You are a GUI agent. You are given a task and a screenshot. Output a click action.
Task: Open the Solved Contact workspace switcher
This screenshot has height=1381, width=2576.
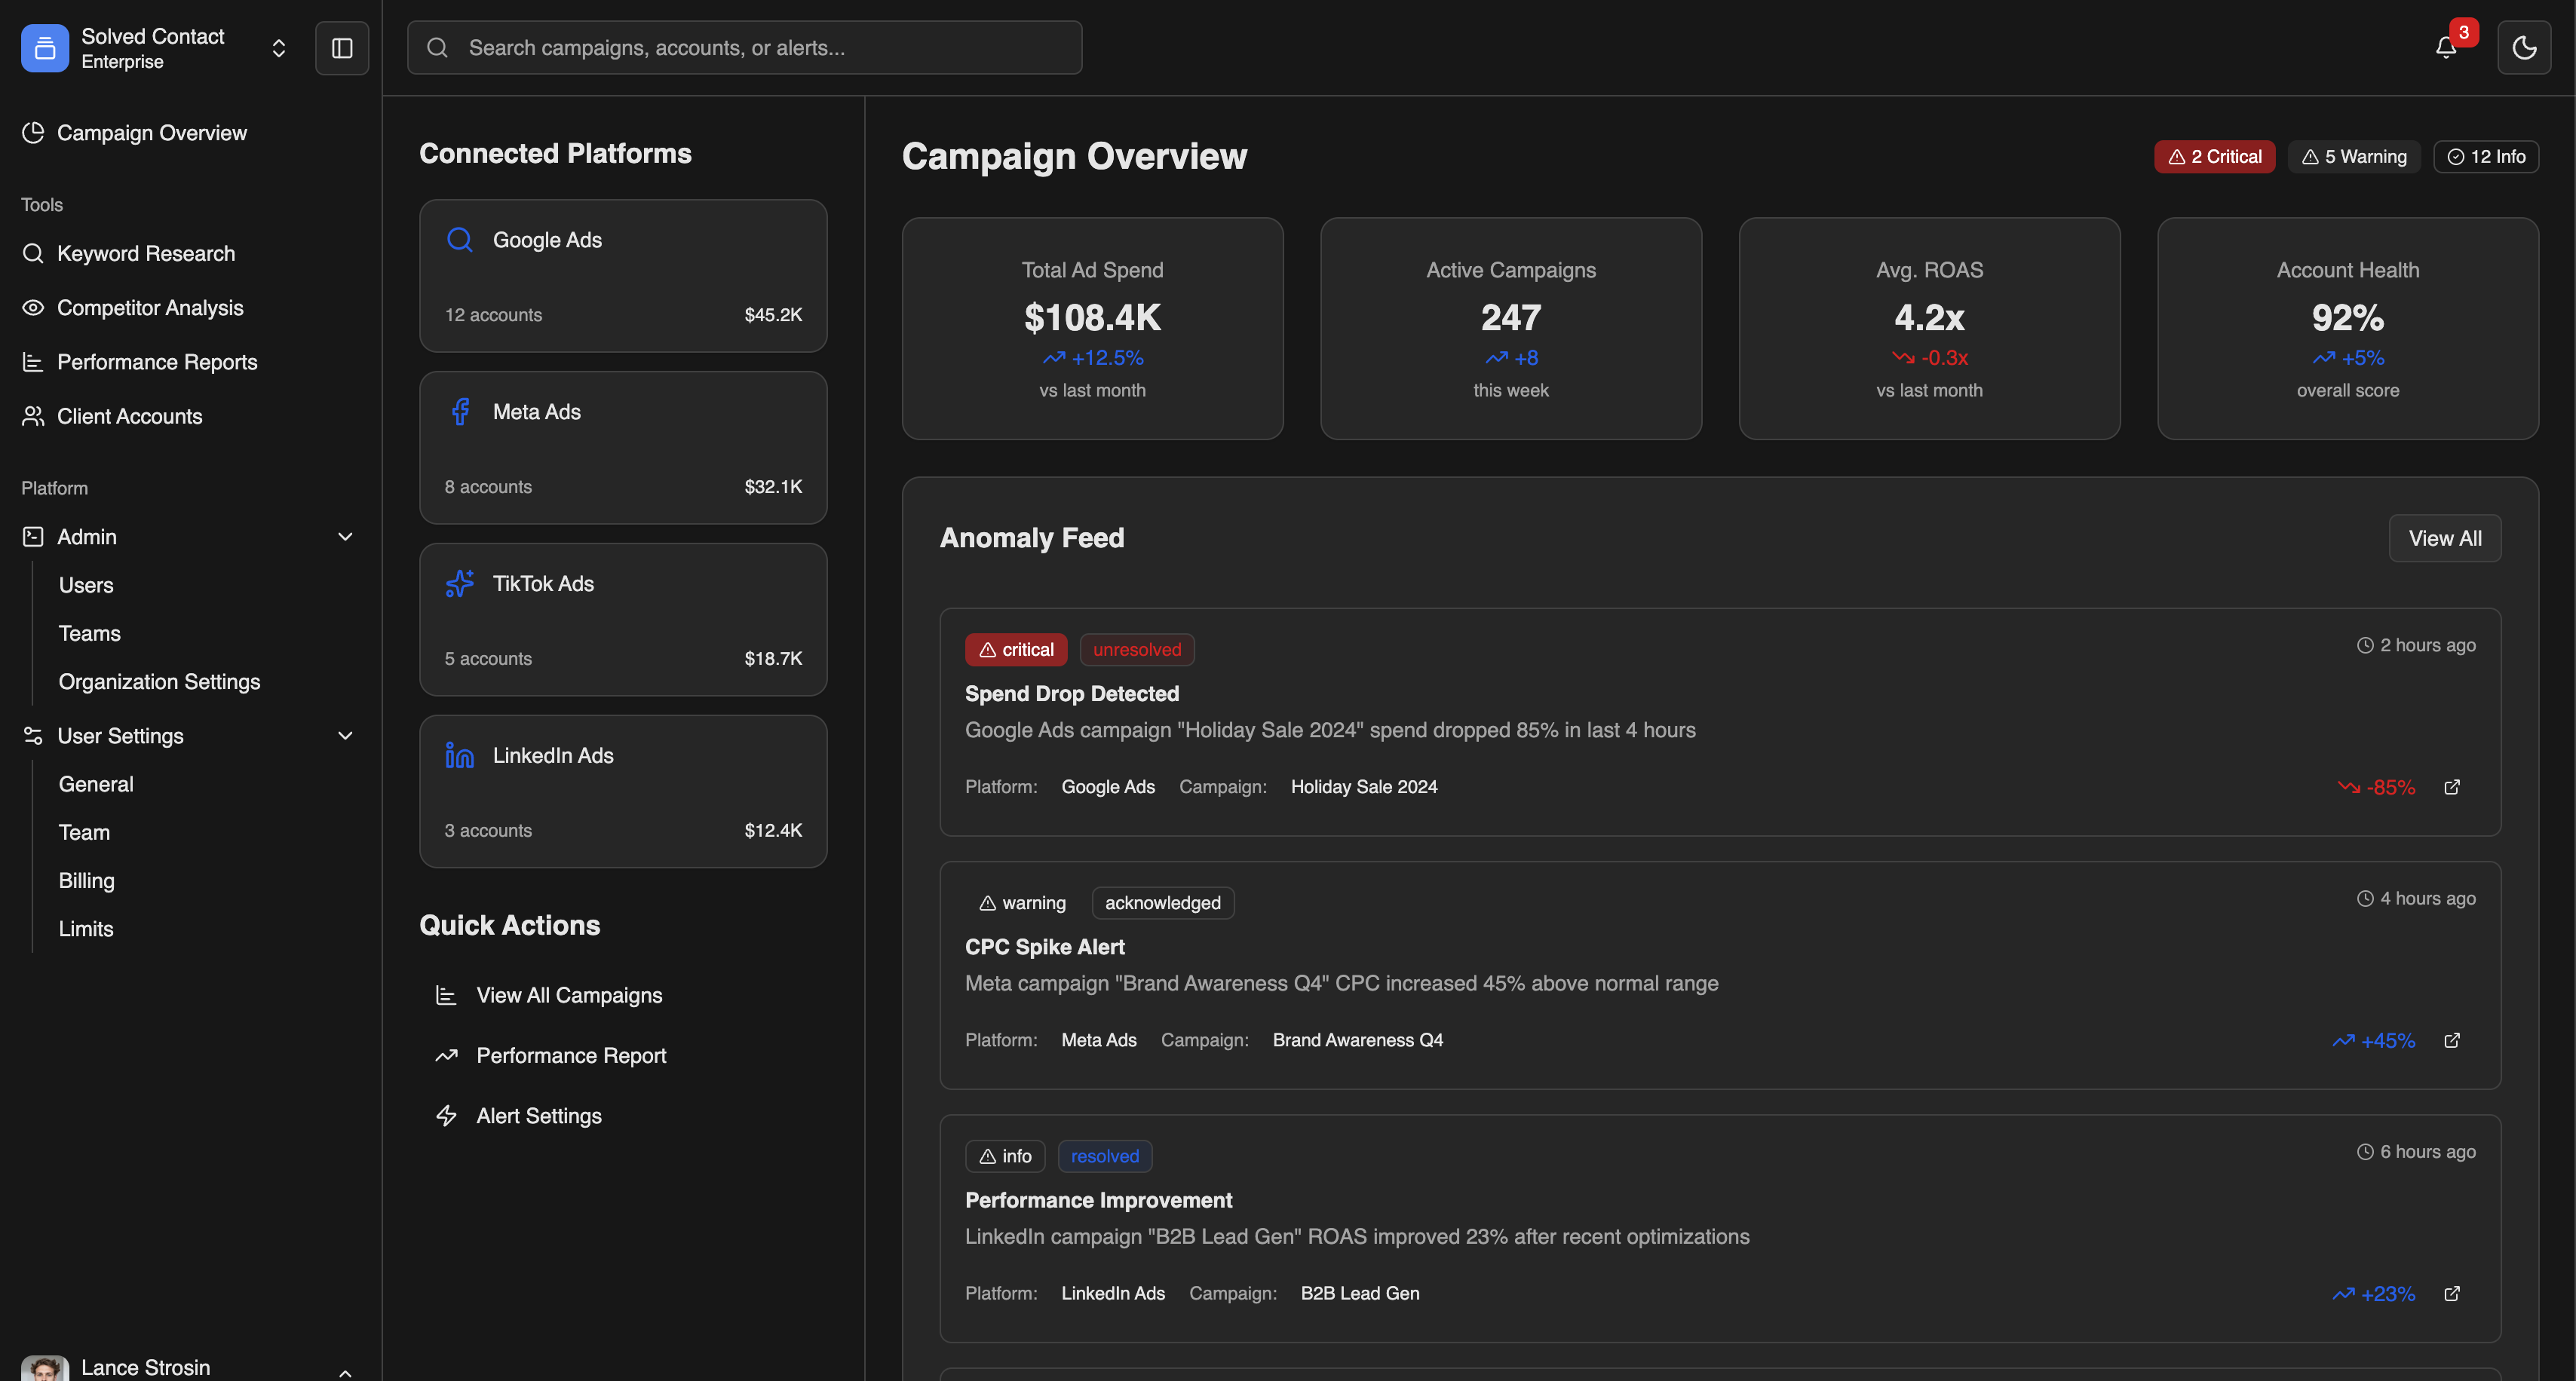tap(279, 48)
